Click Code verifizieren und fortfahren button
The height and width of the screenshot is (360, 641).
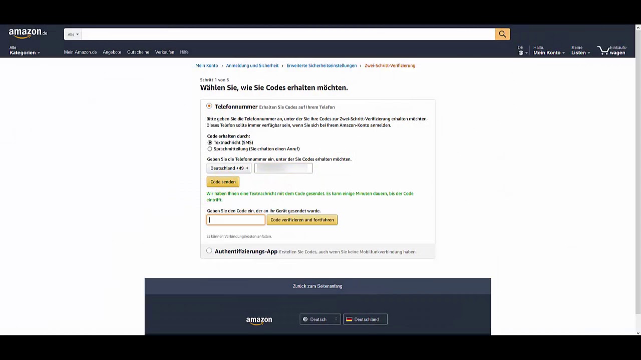click(302, 220)
